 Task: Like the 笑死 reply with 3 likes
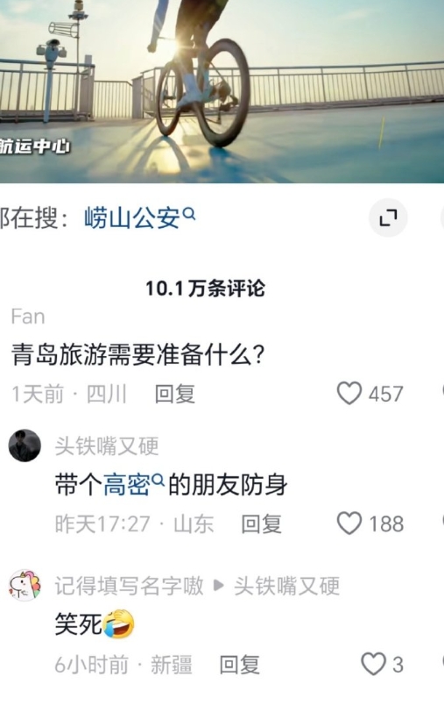374,664
